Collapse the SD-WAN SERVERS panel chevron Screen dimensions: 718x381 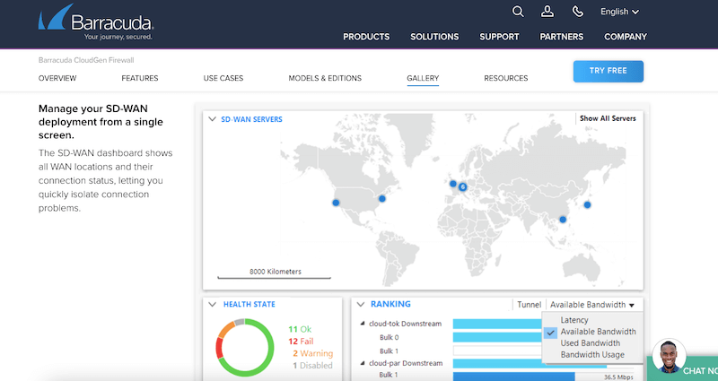point(212,119)
